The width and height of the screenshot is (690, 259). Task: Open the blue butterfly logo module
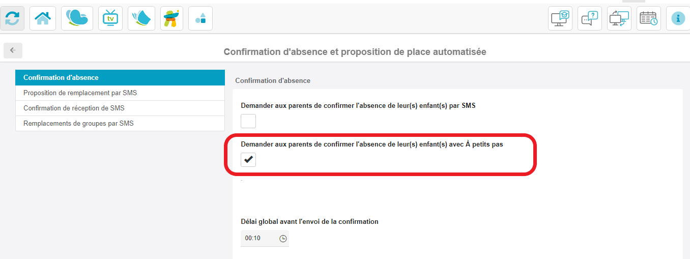pos(77,18)
